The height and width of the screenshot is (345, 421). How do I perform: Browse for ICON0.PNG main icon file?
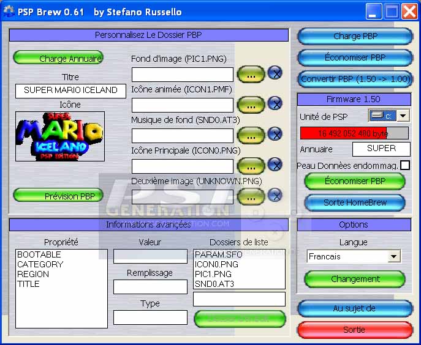pyautogui.click(x=251, y=166)
